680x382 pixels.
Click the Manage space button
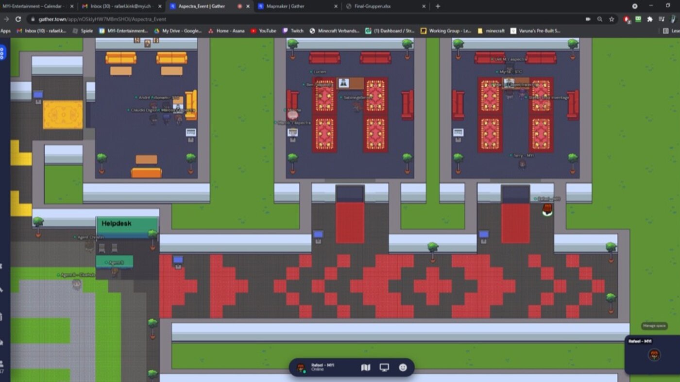654,326
